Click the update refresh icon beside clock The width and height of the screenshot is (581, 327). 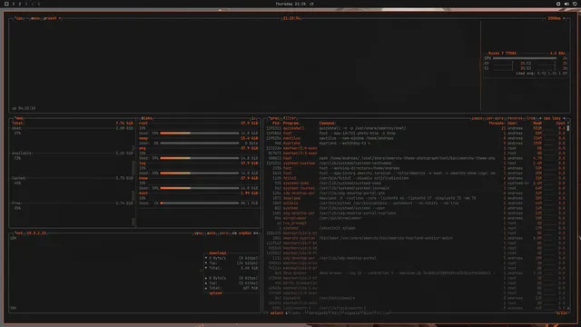(x=311, y=4)
